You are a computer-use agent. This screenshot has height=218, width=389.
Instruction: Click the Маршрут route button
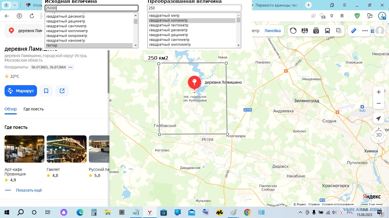tap(21, 91)
